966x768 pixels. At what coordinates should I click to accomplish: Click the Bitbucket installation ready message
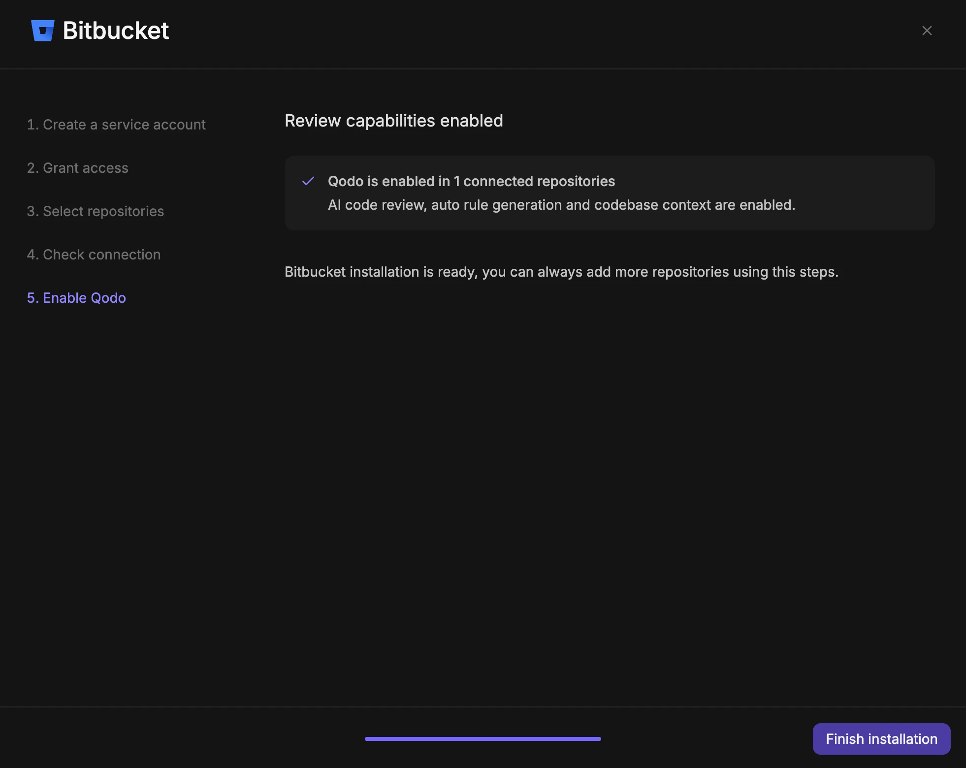click(x=561, y=271)
